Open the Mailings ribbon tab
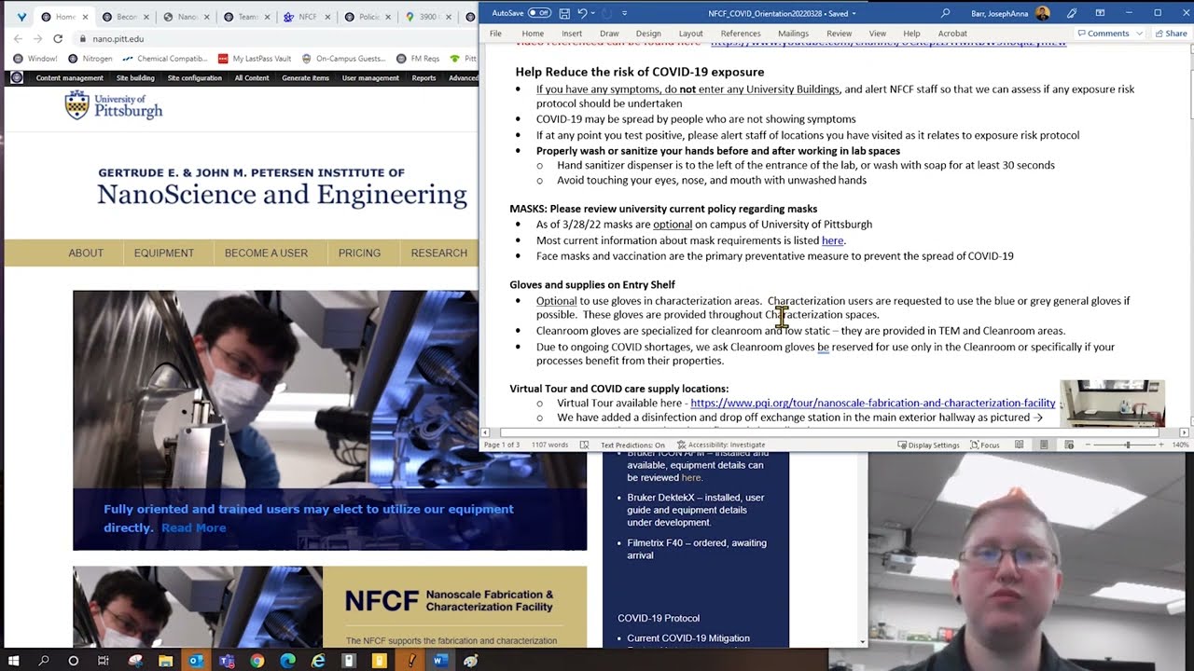This screenshot has height=671, width=1194. (x=793, y=34)
